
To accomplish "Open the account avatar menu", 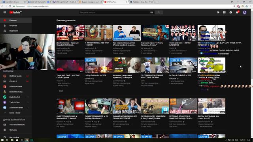I will point(245,12).
